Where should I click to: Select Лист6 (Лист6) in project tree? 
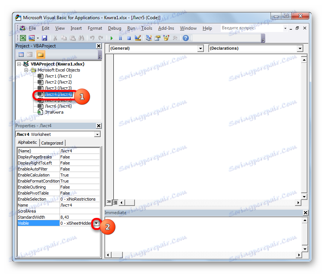[x=58, y=107]
